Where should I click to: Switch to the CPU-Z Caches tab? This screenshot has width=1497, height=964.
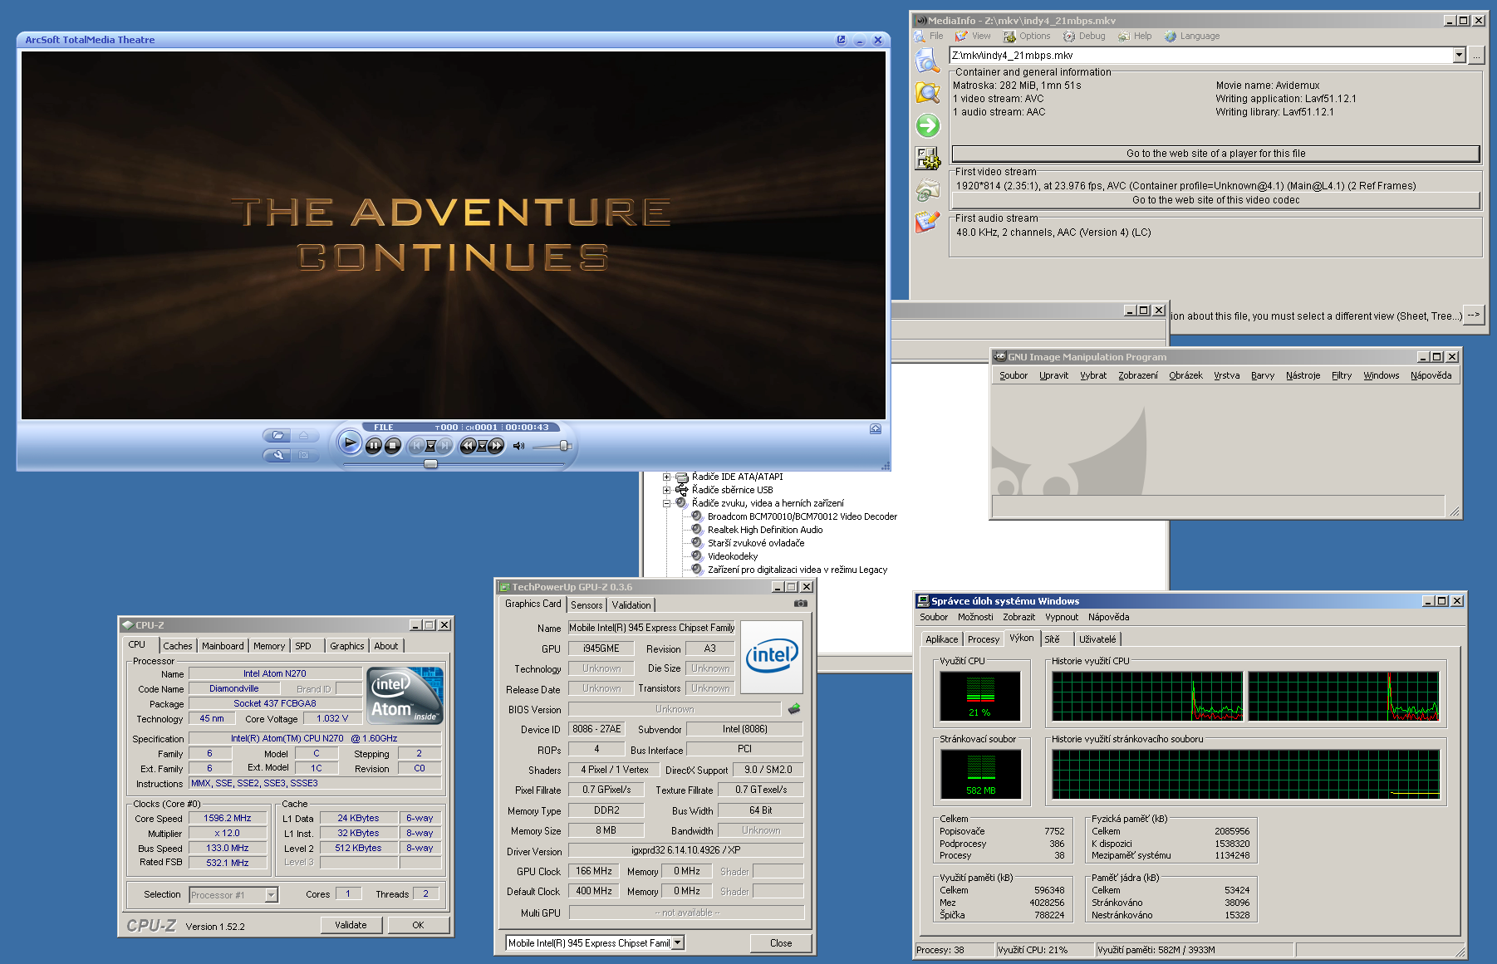tap(177, 646)
